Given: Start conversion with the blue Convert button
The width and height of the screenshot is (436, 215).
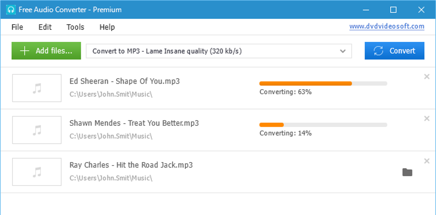Looking at the screenshot, I should pyautogui.click(x=394, y=51).
